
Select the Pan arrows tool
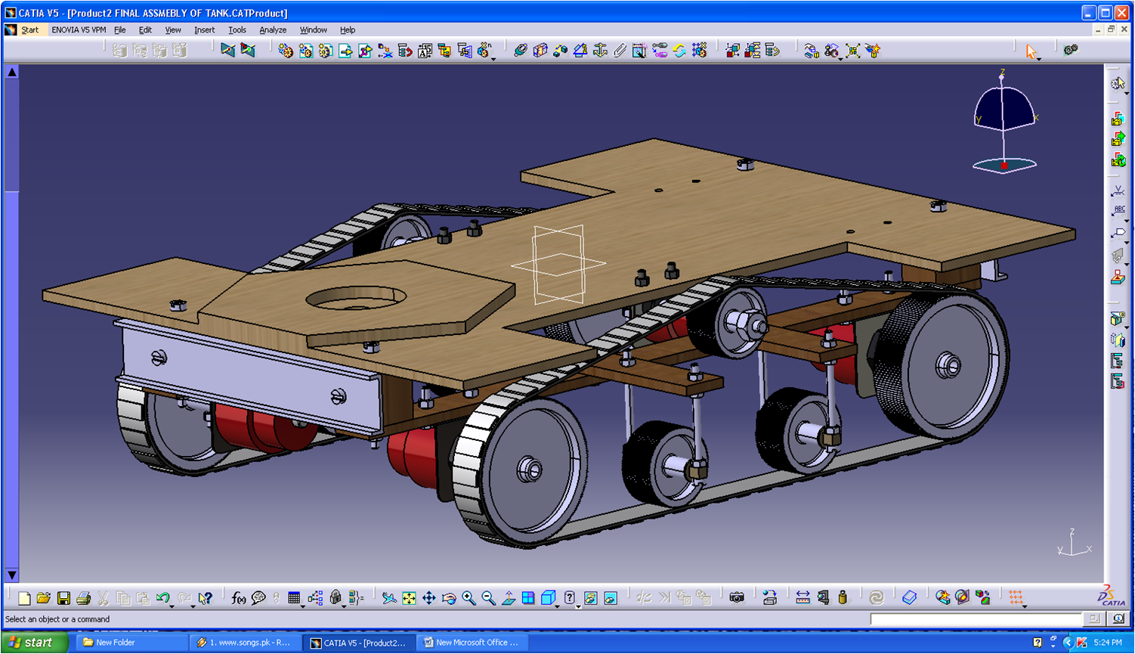pyautogui.click(x=428, y=599)
